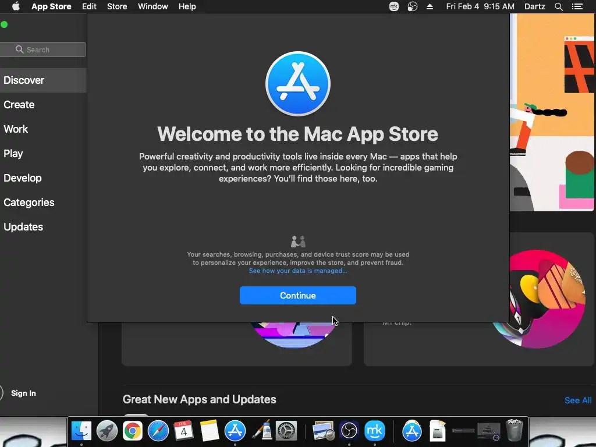This screenshot has height=447, width=596.
Task: Select Updates in the sidebar
Action: tap(23, 227)
